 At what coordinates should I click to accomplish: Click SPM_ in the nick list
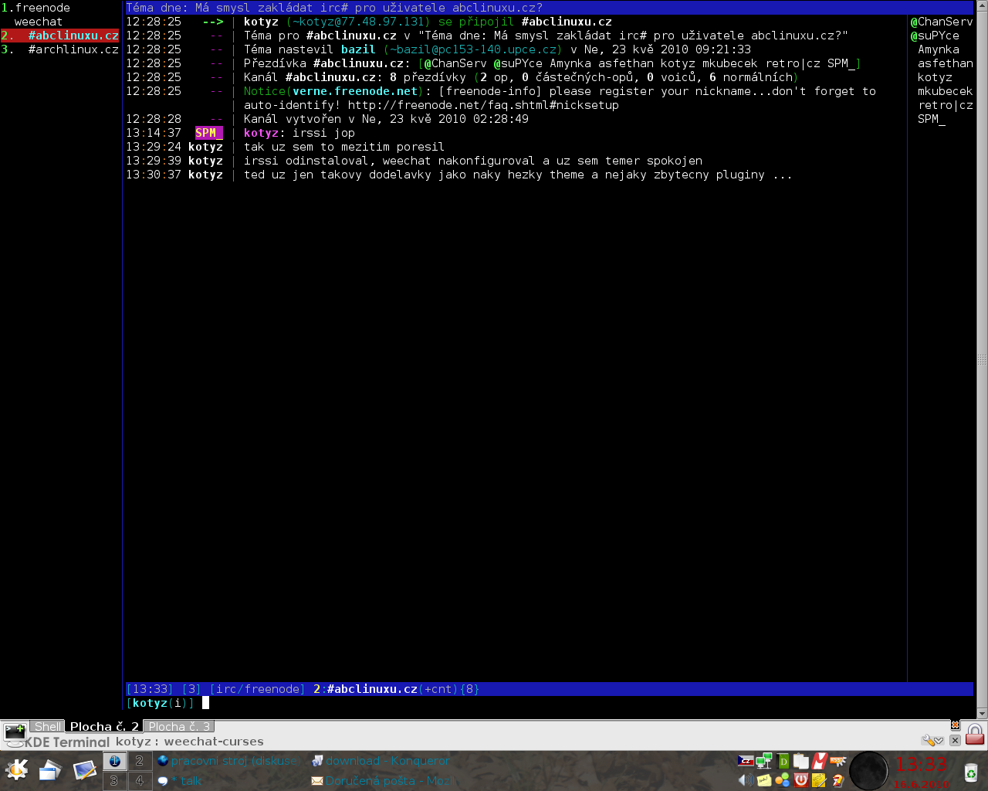[x=931, y=119]
